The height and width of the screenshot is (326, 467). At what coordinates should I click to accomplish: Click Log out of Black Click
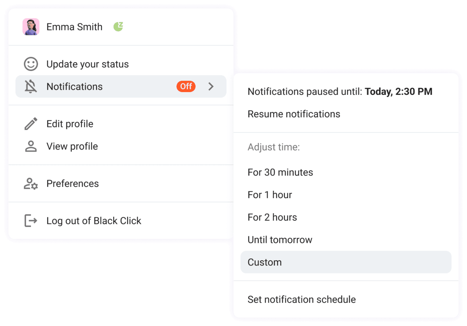tap(94, 220)
